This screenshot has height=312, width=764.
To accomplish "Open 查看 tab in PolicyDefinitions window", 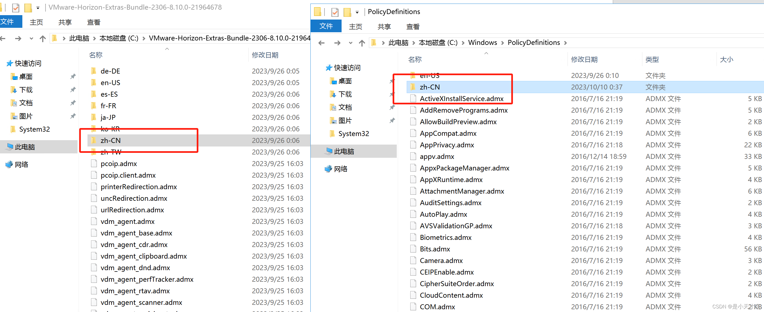I will (x=412, y=27).
